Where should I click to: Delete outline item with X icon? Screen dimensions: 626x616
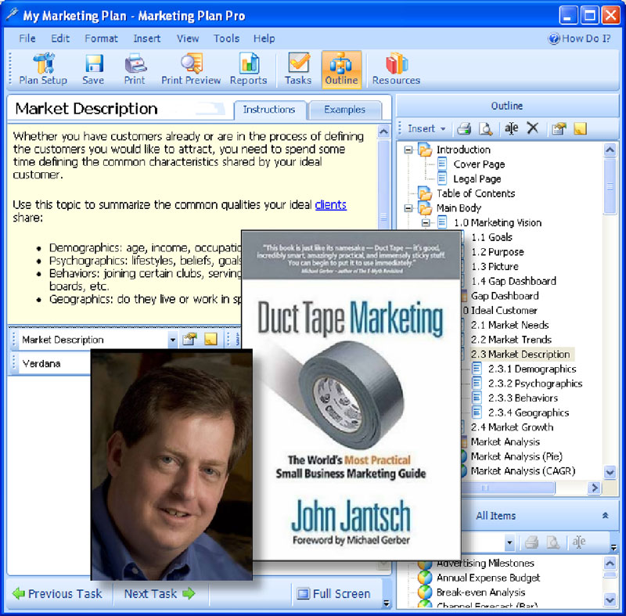tap(533, 128)
